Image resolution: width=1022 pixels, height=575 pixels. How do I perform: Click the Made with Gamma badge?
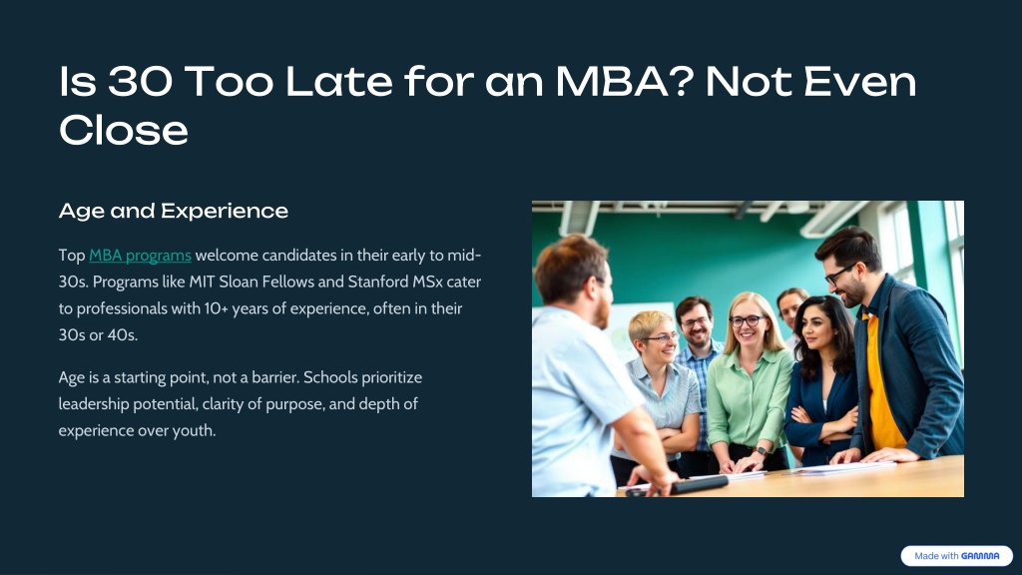pos(956,556)
